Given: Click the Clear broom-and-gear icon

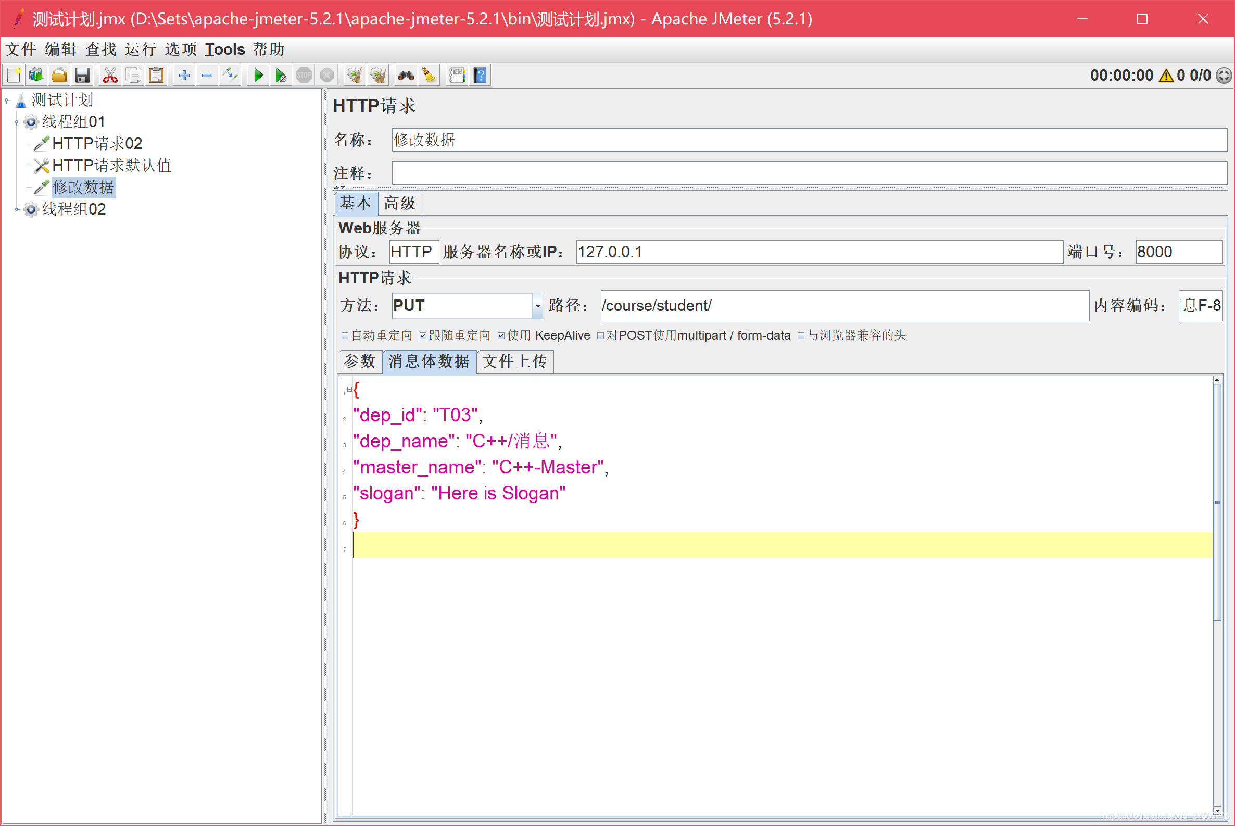Looking at the screenshot, I should click(355, 76).
